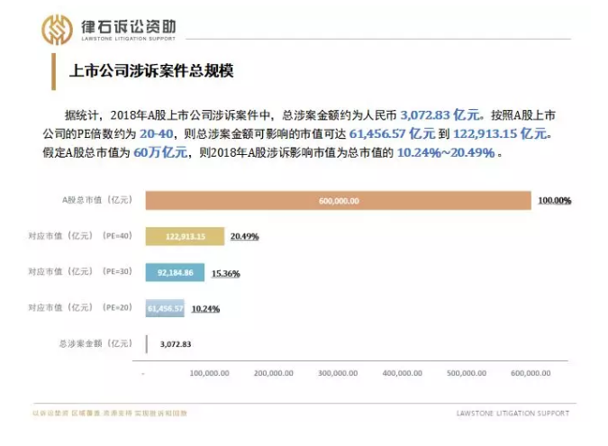This screenshot has width=608, height=446.
Task: Click the footer LAWSTONE LITIGATION SUPPORT text
Action: click(513, 414)
